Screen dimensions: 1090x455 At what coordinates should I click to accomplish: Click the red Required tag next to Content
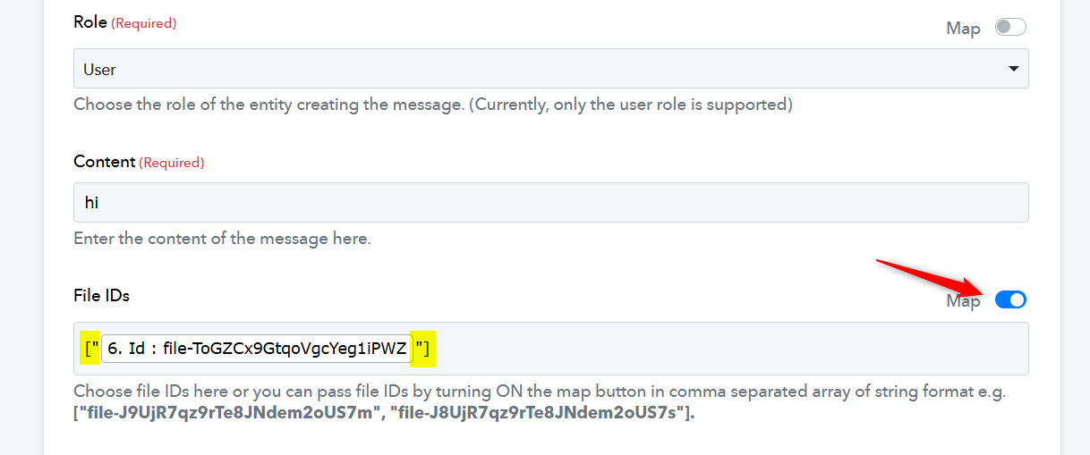pos(172,163)
